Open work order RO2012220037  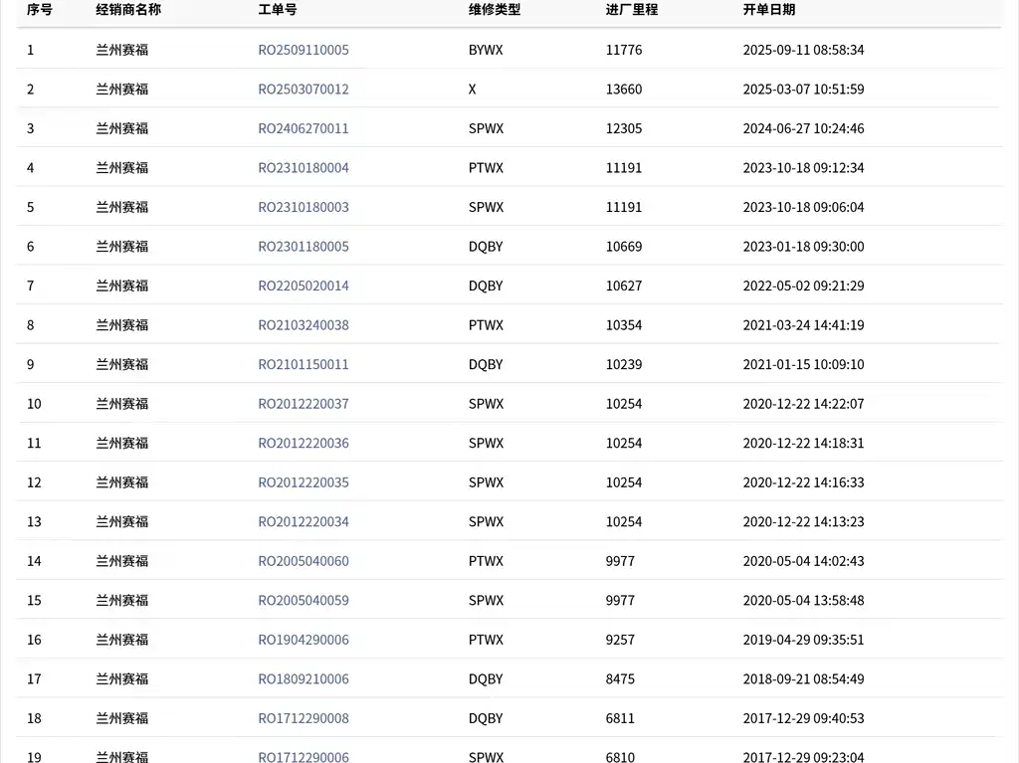click(304, 404)
